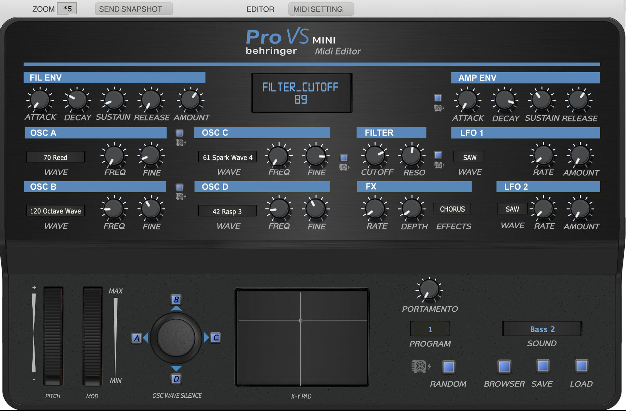
Task: Click the randomize icon left of AMP ENV attack
Action: [x=438, y=107]
